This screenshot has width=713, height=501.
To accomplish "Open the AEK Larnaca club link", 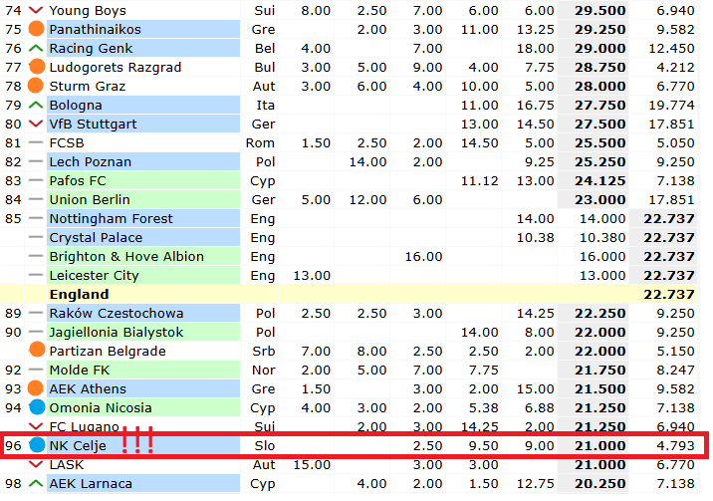I will click(91, 484).
